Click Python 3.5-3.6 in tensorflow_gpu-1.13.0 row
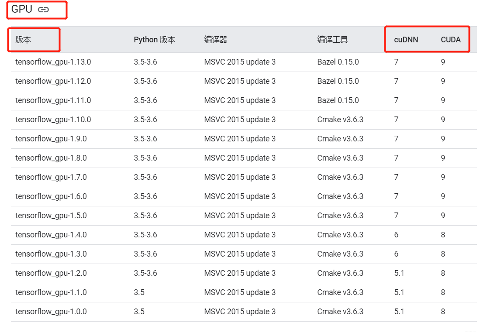This screenshot has width=480, height=336. (x=145, y=62)
